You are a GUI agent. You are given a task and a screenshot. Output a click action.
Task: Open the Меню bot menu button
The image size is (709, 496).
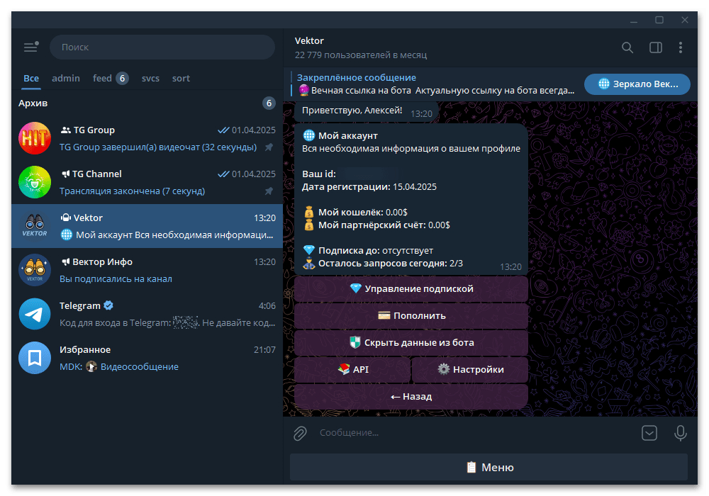point(489,467)
